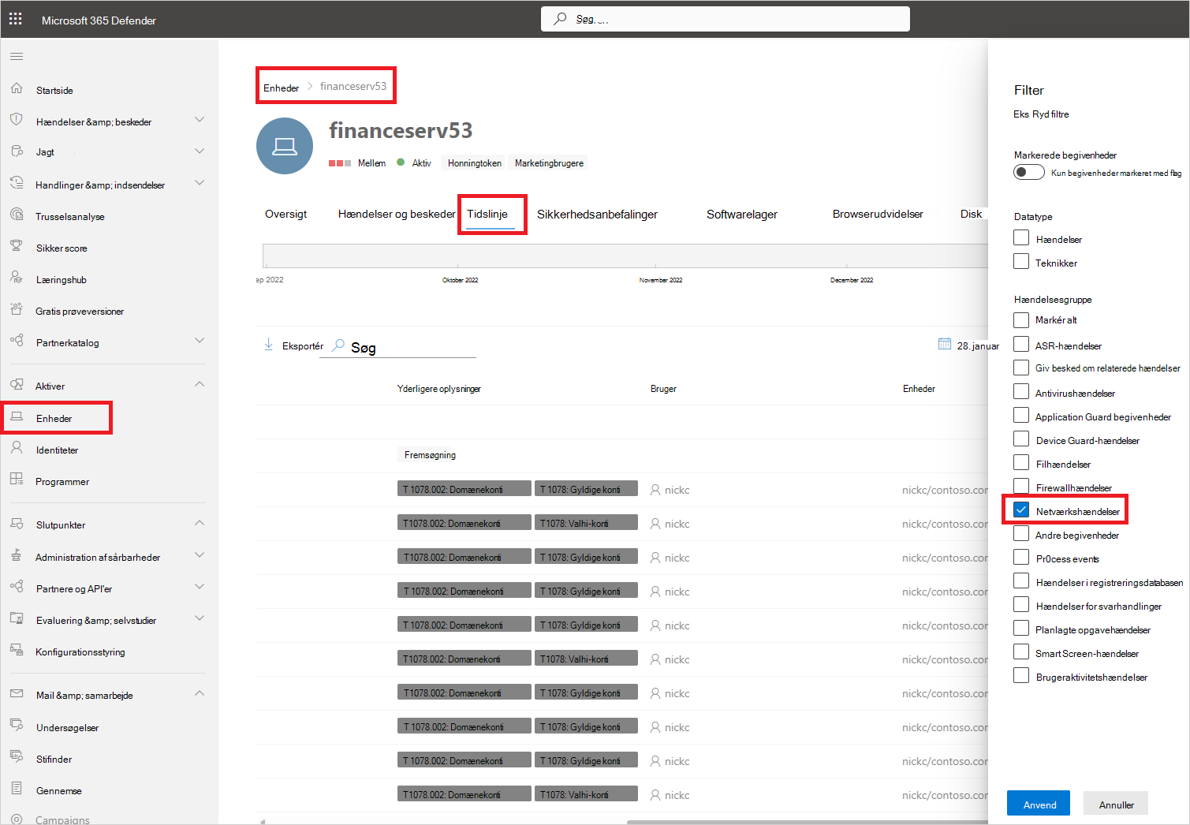Click Anvend to apply filters
The image size is (1190, 825).
[x=1038, y=803]
